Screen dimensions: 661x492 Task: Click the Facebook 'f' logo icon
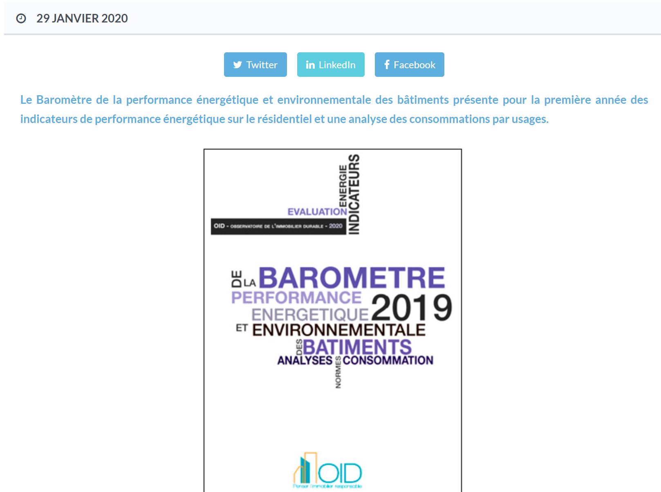pyautogui.click(x=387, y=65)
